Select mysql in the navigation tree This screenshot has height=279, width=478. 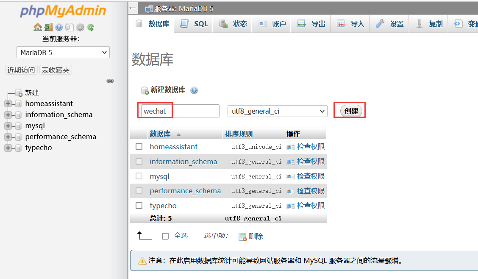tap(35, 126)
